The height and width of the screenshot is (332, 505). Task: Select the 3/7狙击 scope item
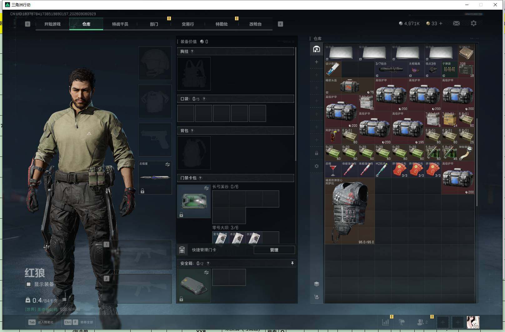pyautogui.click(x=391, y=69)
